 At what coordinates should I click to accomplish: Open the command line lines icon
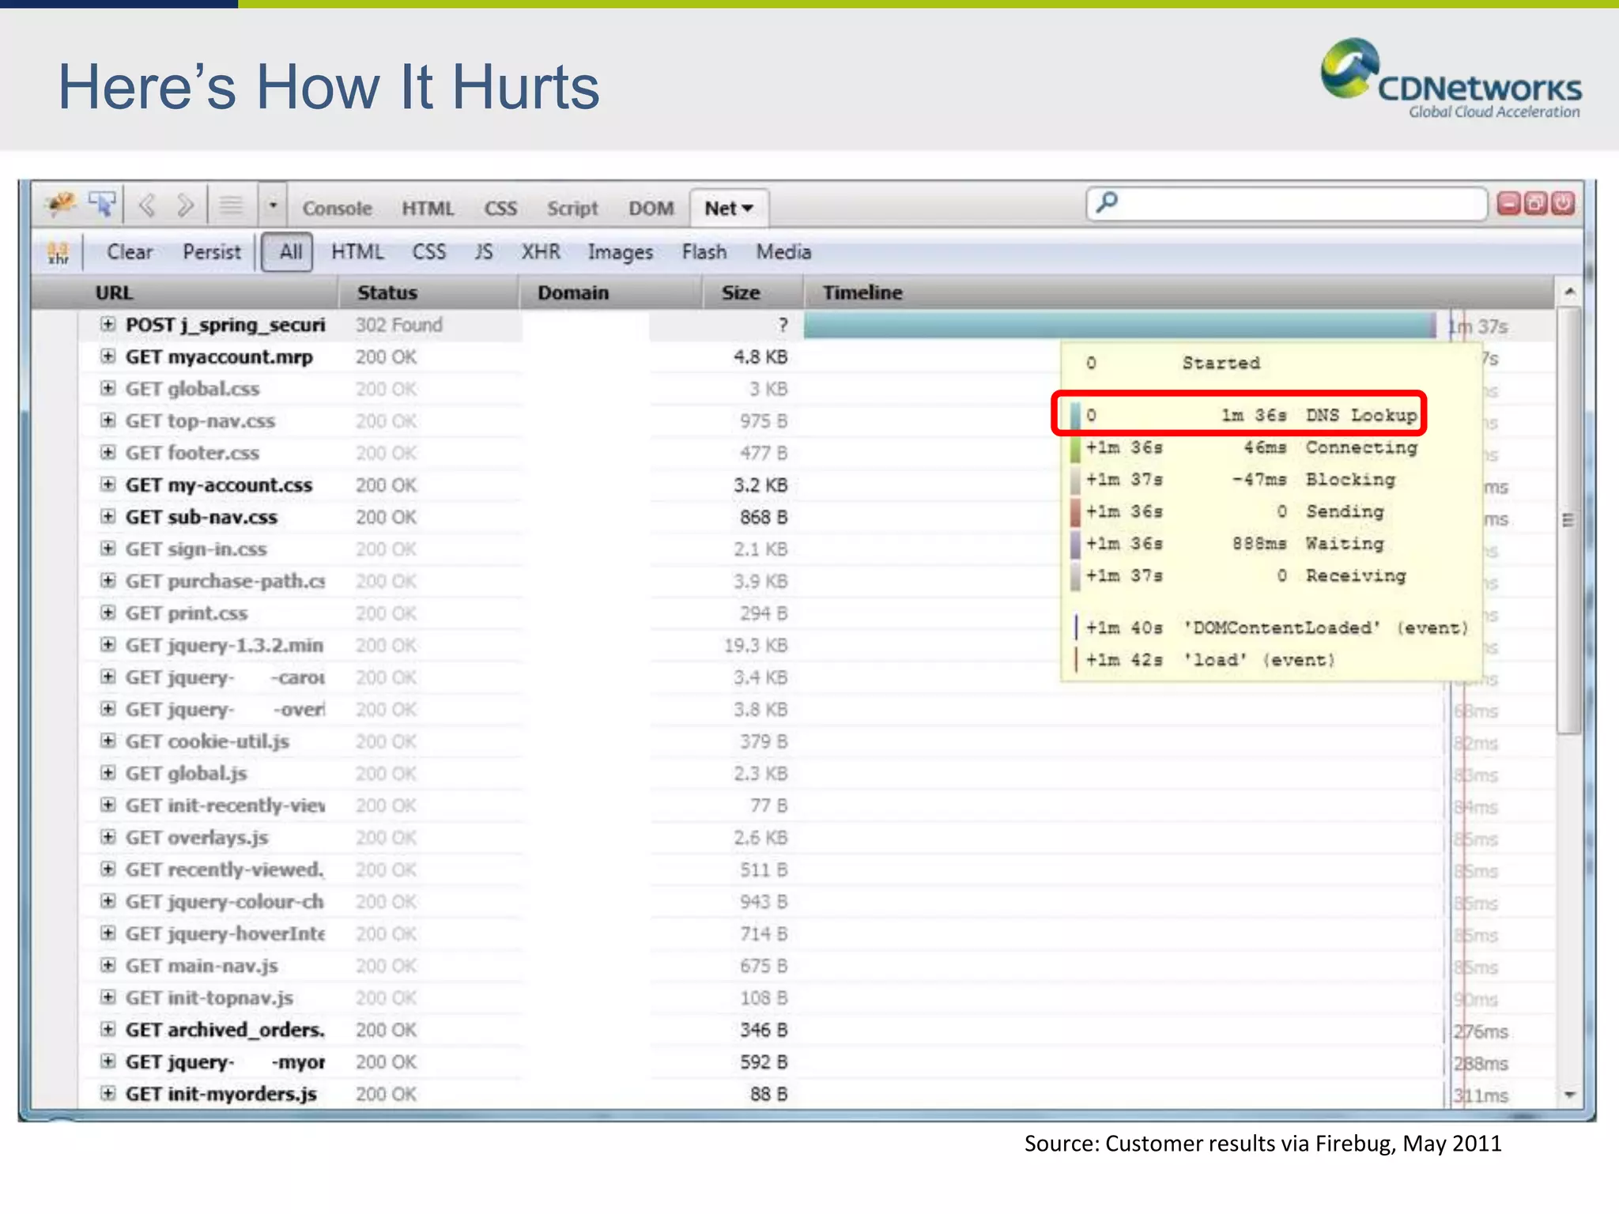click(x=231, y=206)
